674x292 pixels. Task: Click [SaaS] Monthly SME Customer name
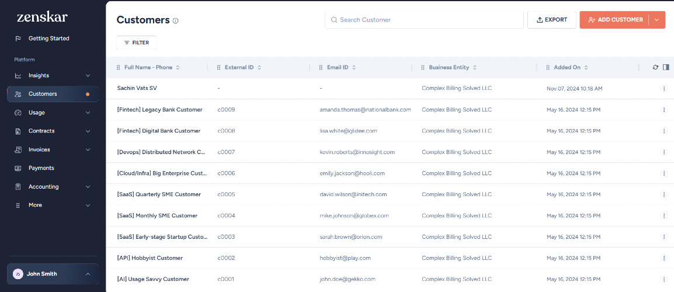[157, 215]
